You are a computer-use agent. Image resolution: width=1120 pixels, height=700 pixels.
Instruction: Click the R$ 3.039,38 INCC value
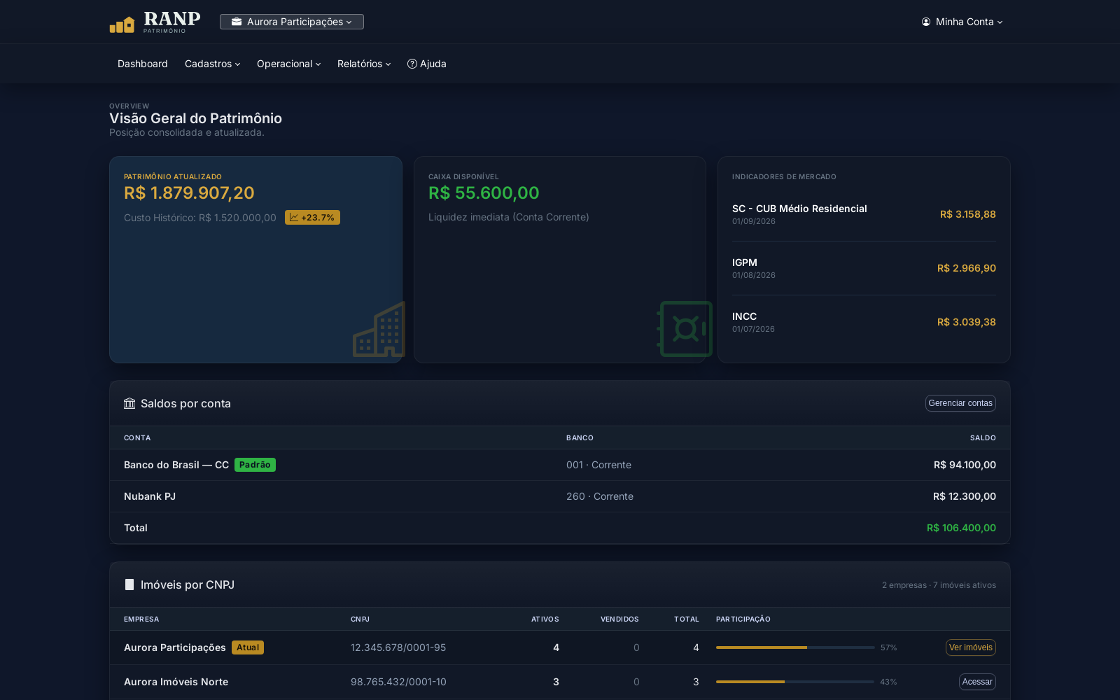966,322
